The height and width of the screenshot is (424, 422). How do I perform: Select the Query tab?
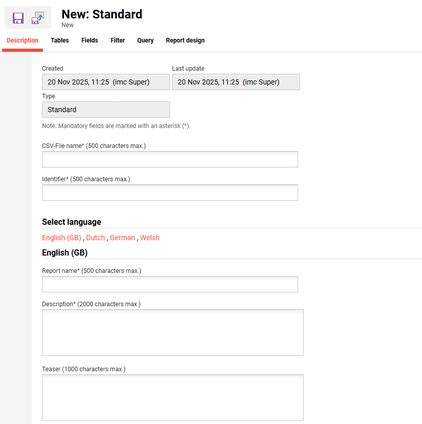(145, 40)
